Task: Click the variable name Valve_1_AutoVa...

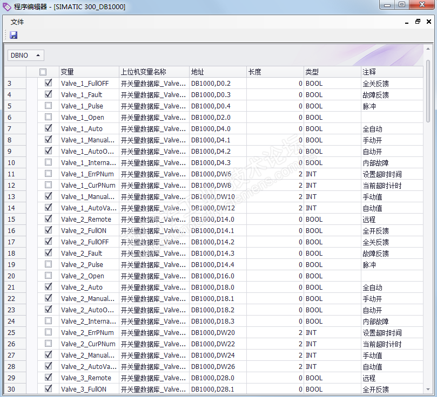Action: 89,208
